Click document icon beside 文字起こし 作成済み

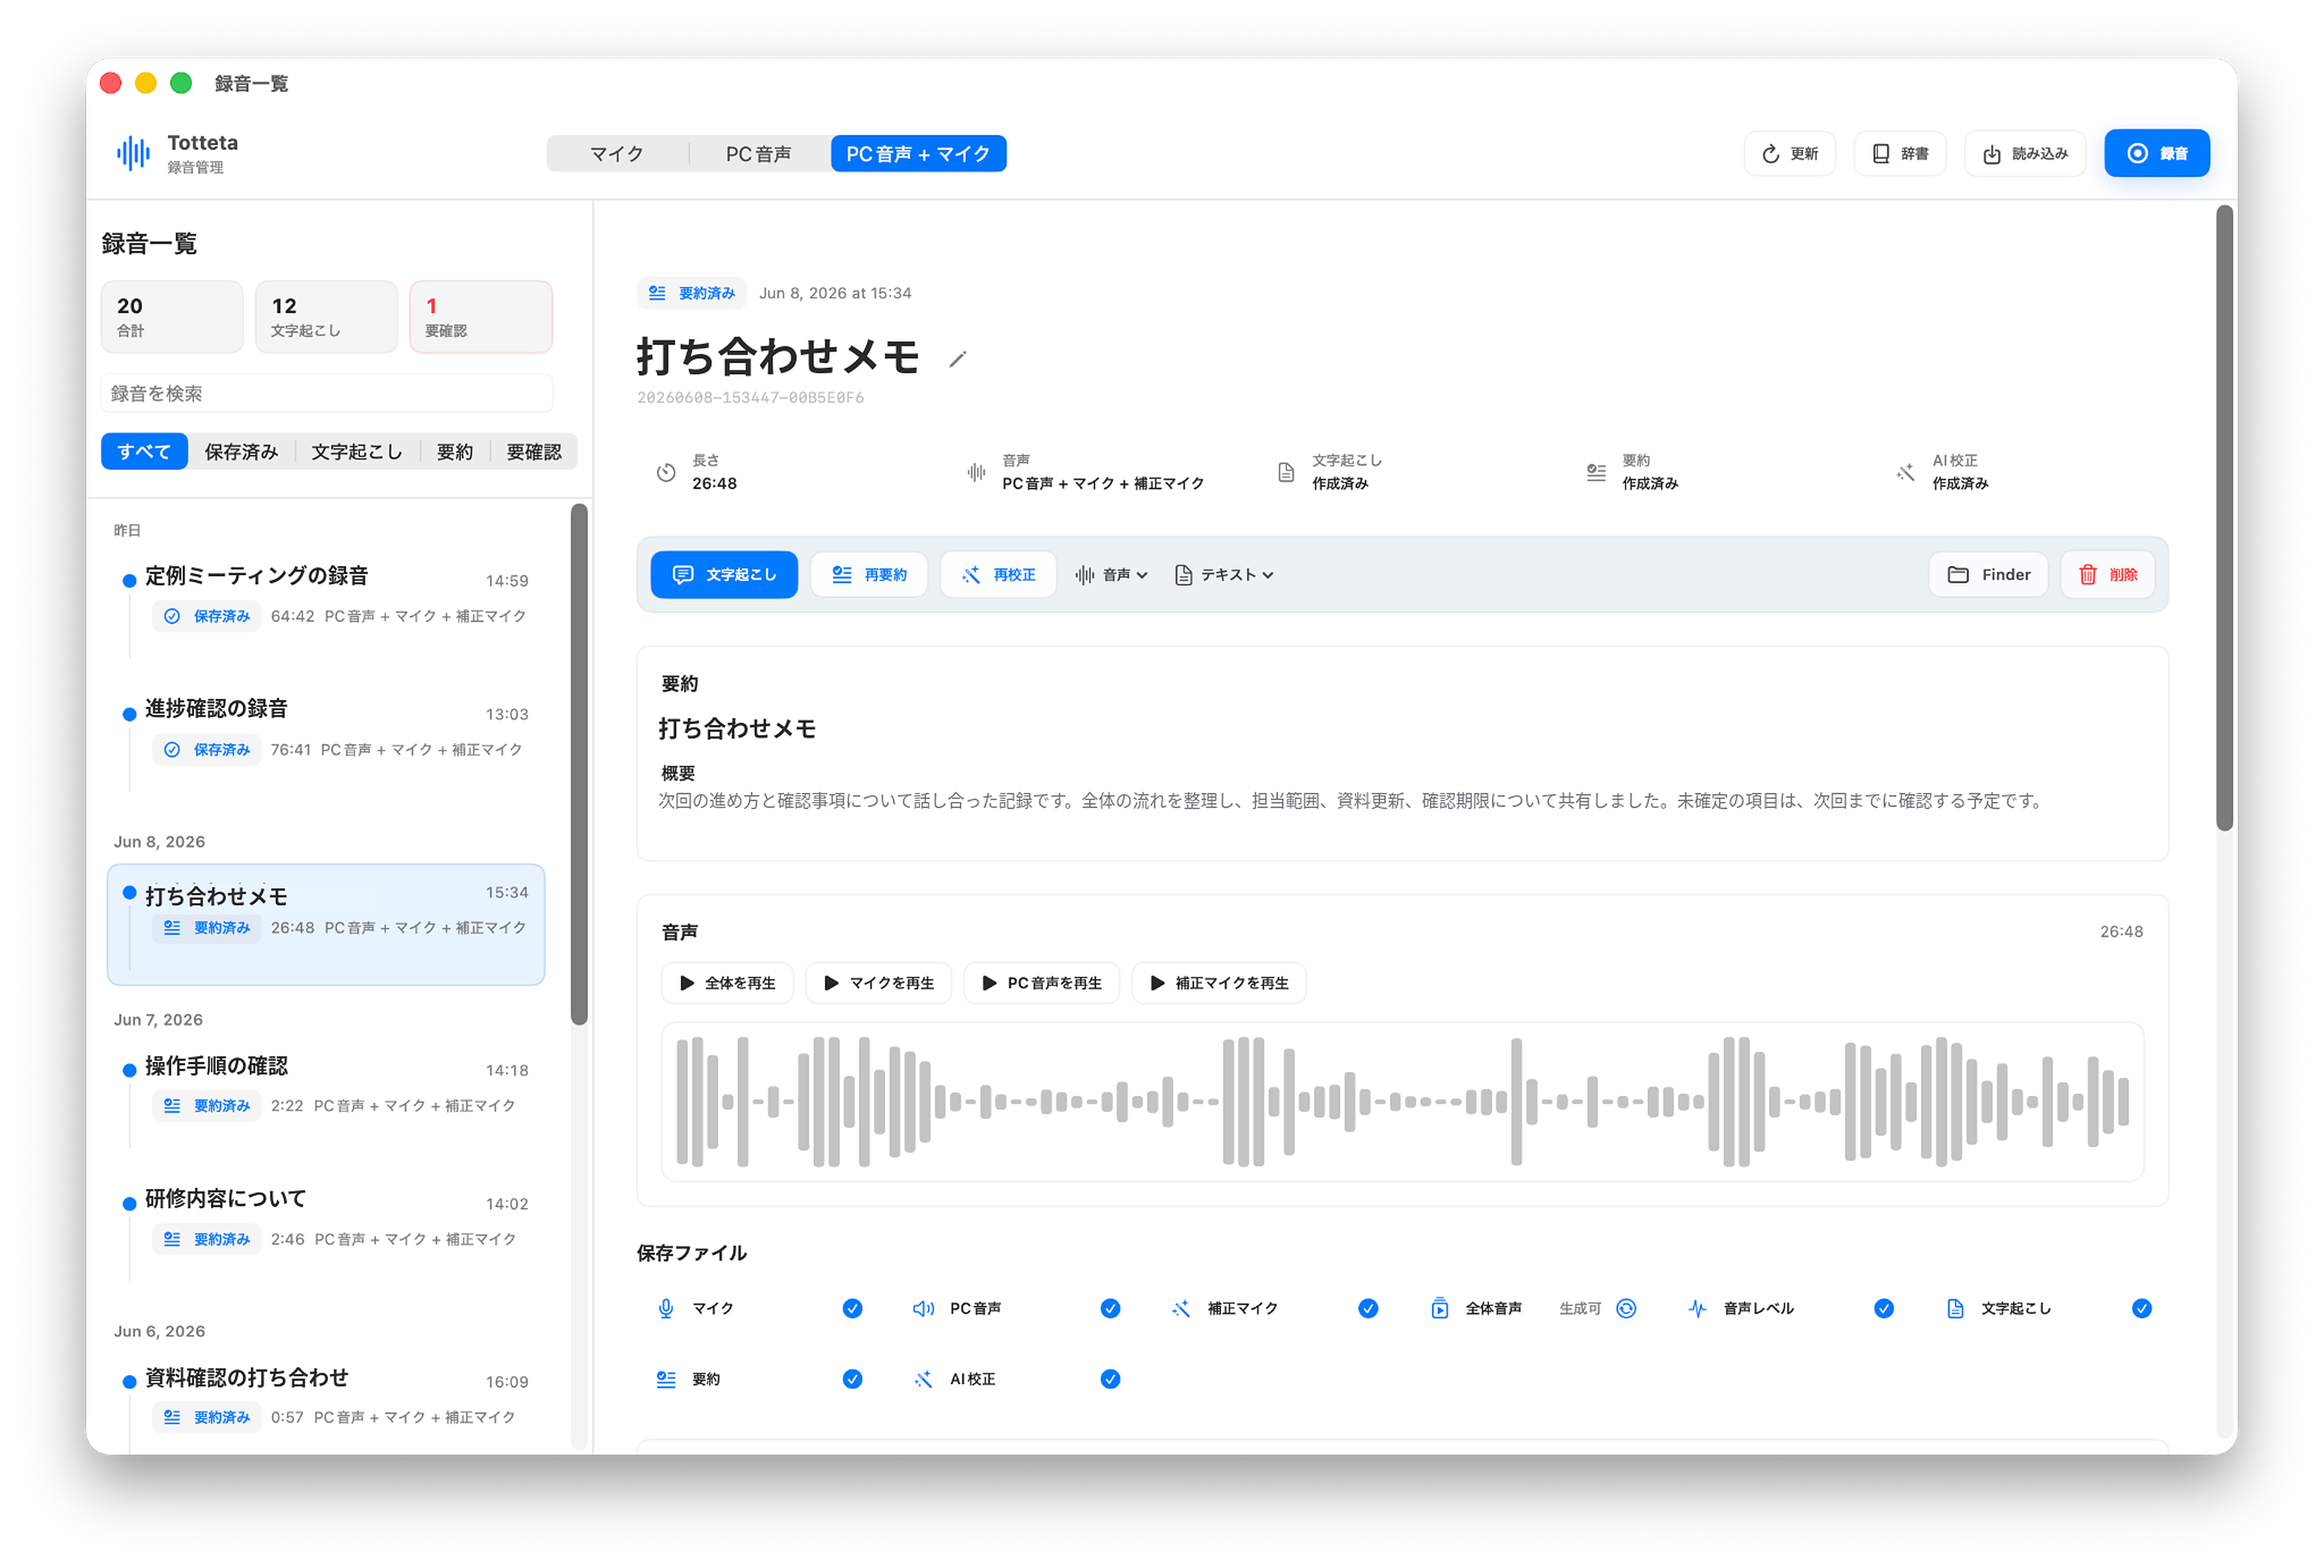click(x=1286, y=472)
